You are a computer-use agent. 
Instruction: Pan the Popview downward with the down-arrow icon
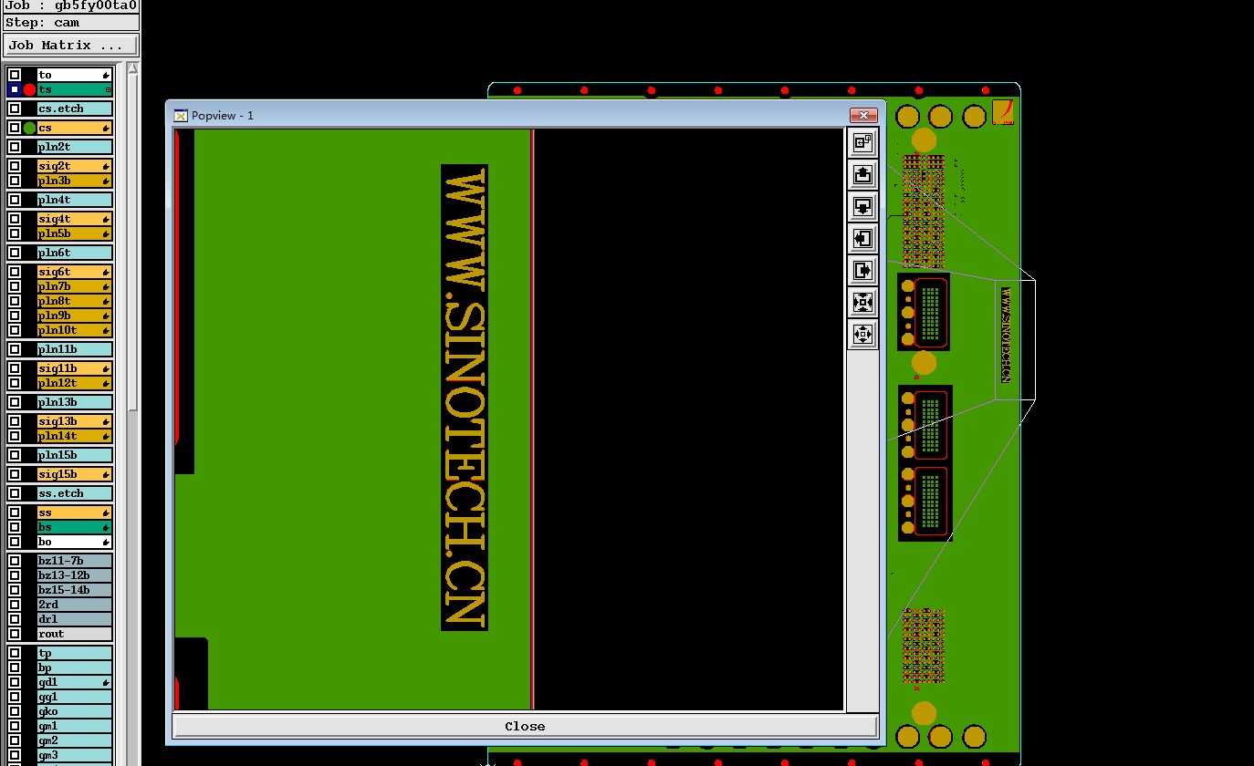(x=862, y=206)
